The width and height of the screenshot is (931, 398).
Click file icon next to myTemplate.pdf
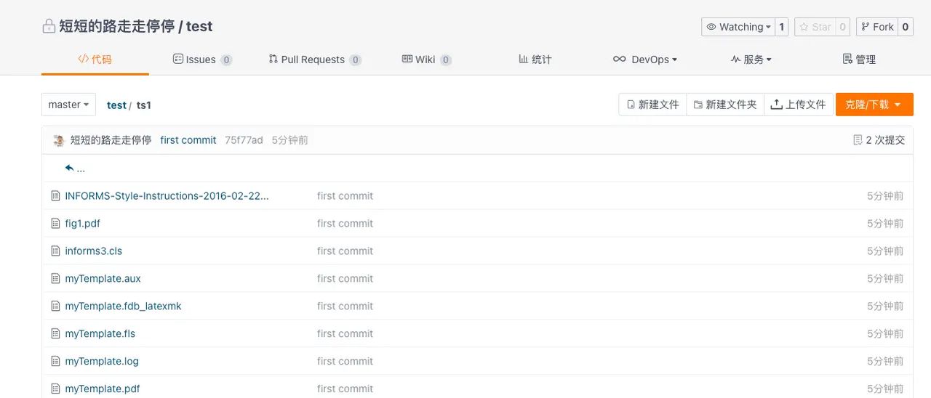(x=55, y=389)
